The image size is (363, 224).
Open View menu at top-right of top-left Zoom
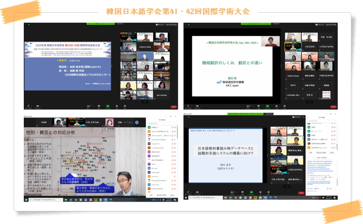click(x=173, y=25)
